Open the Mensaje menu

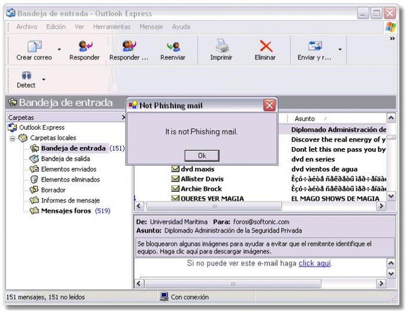tap(151, 27)
